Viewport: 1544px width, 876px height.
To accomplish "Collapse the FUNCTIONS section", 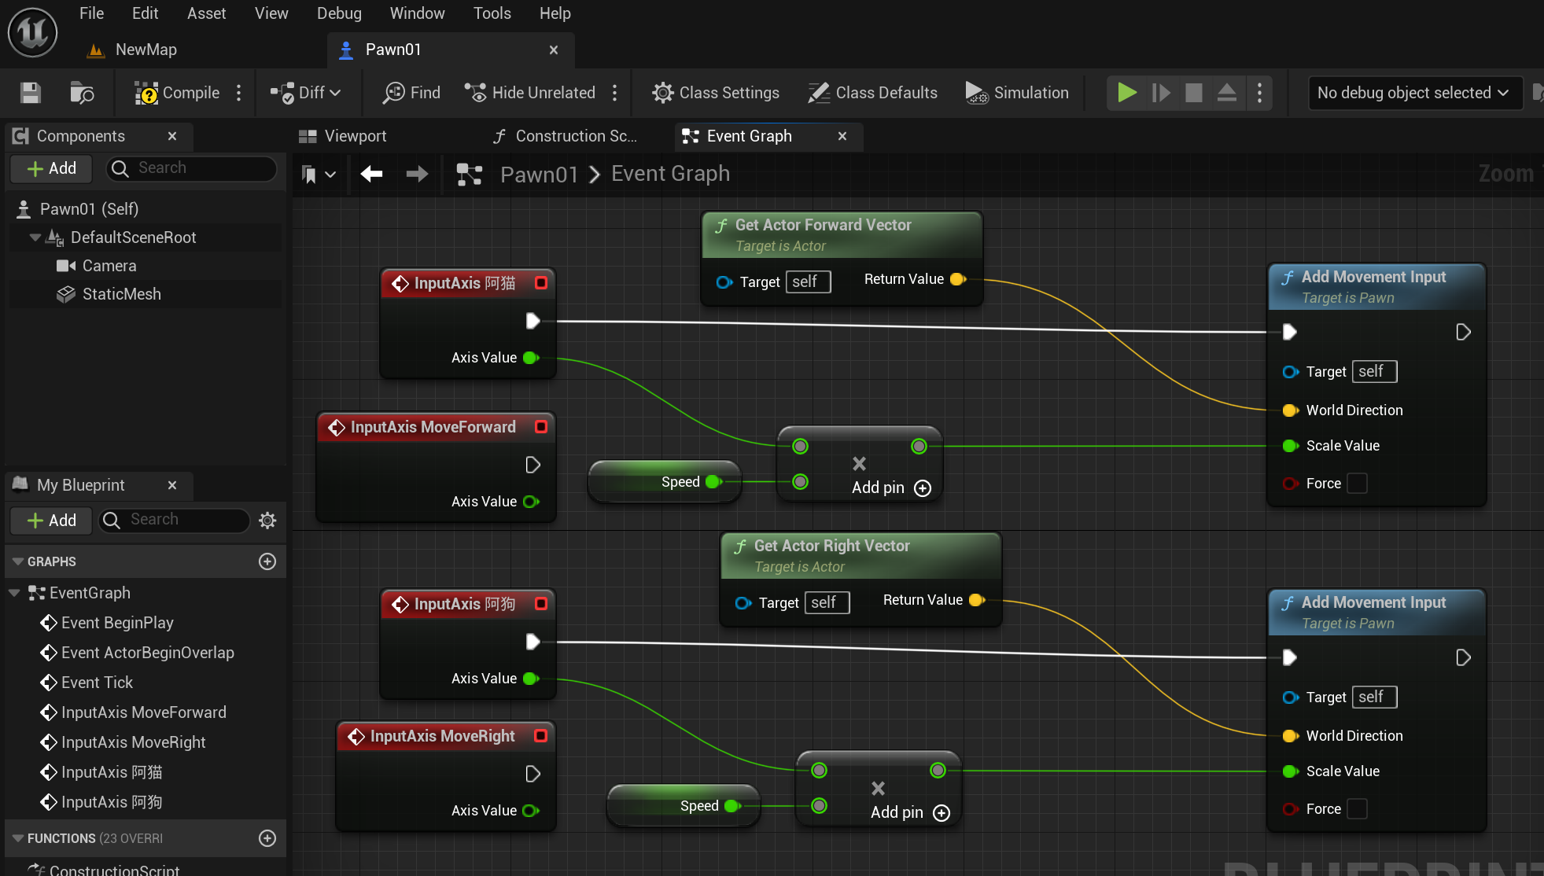I will [17, 838].
